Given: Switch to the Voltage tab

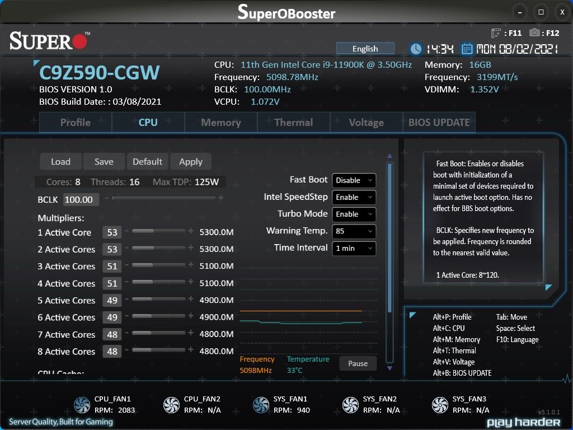Looking at the screenshot, I should tap(366, 123).
